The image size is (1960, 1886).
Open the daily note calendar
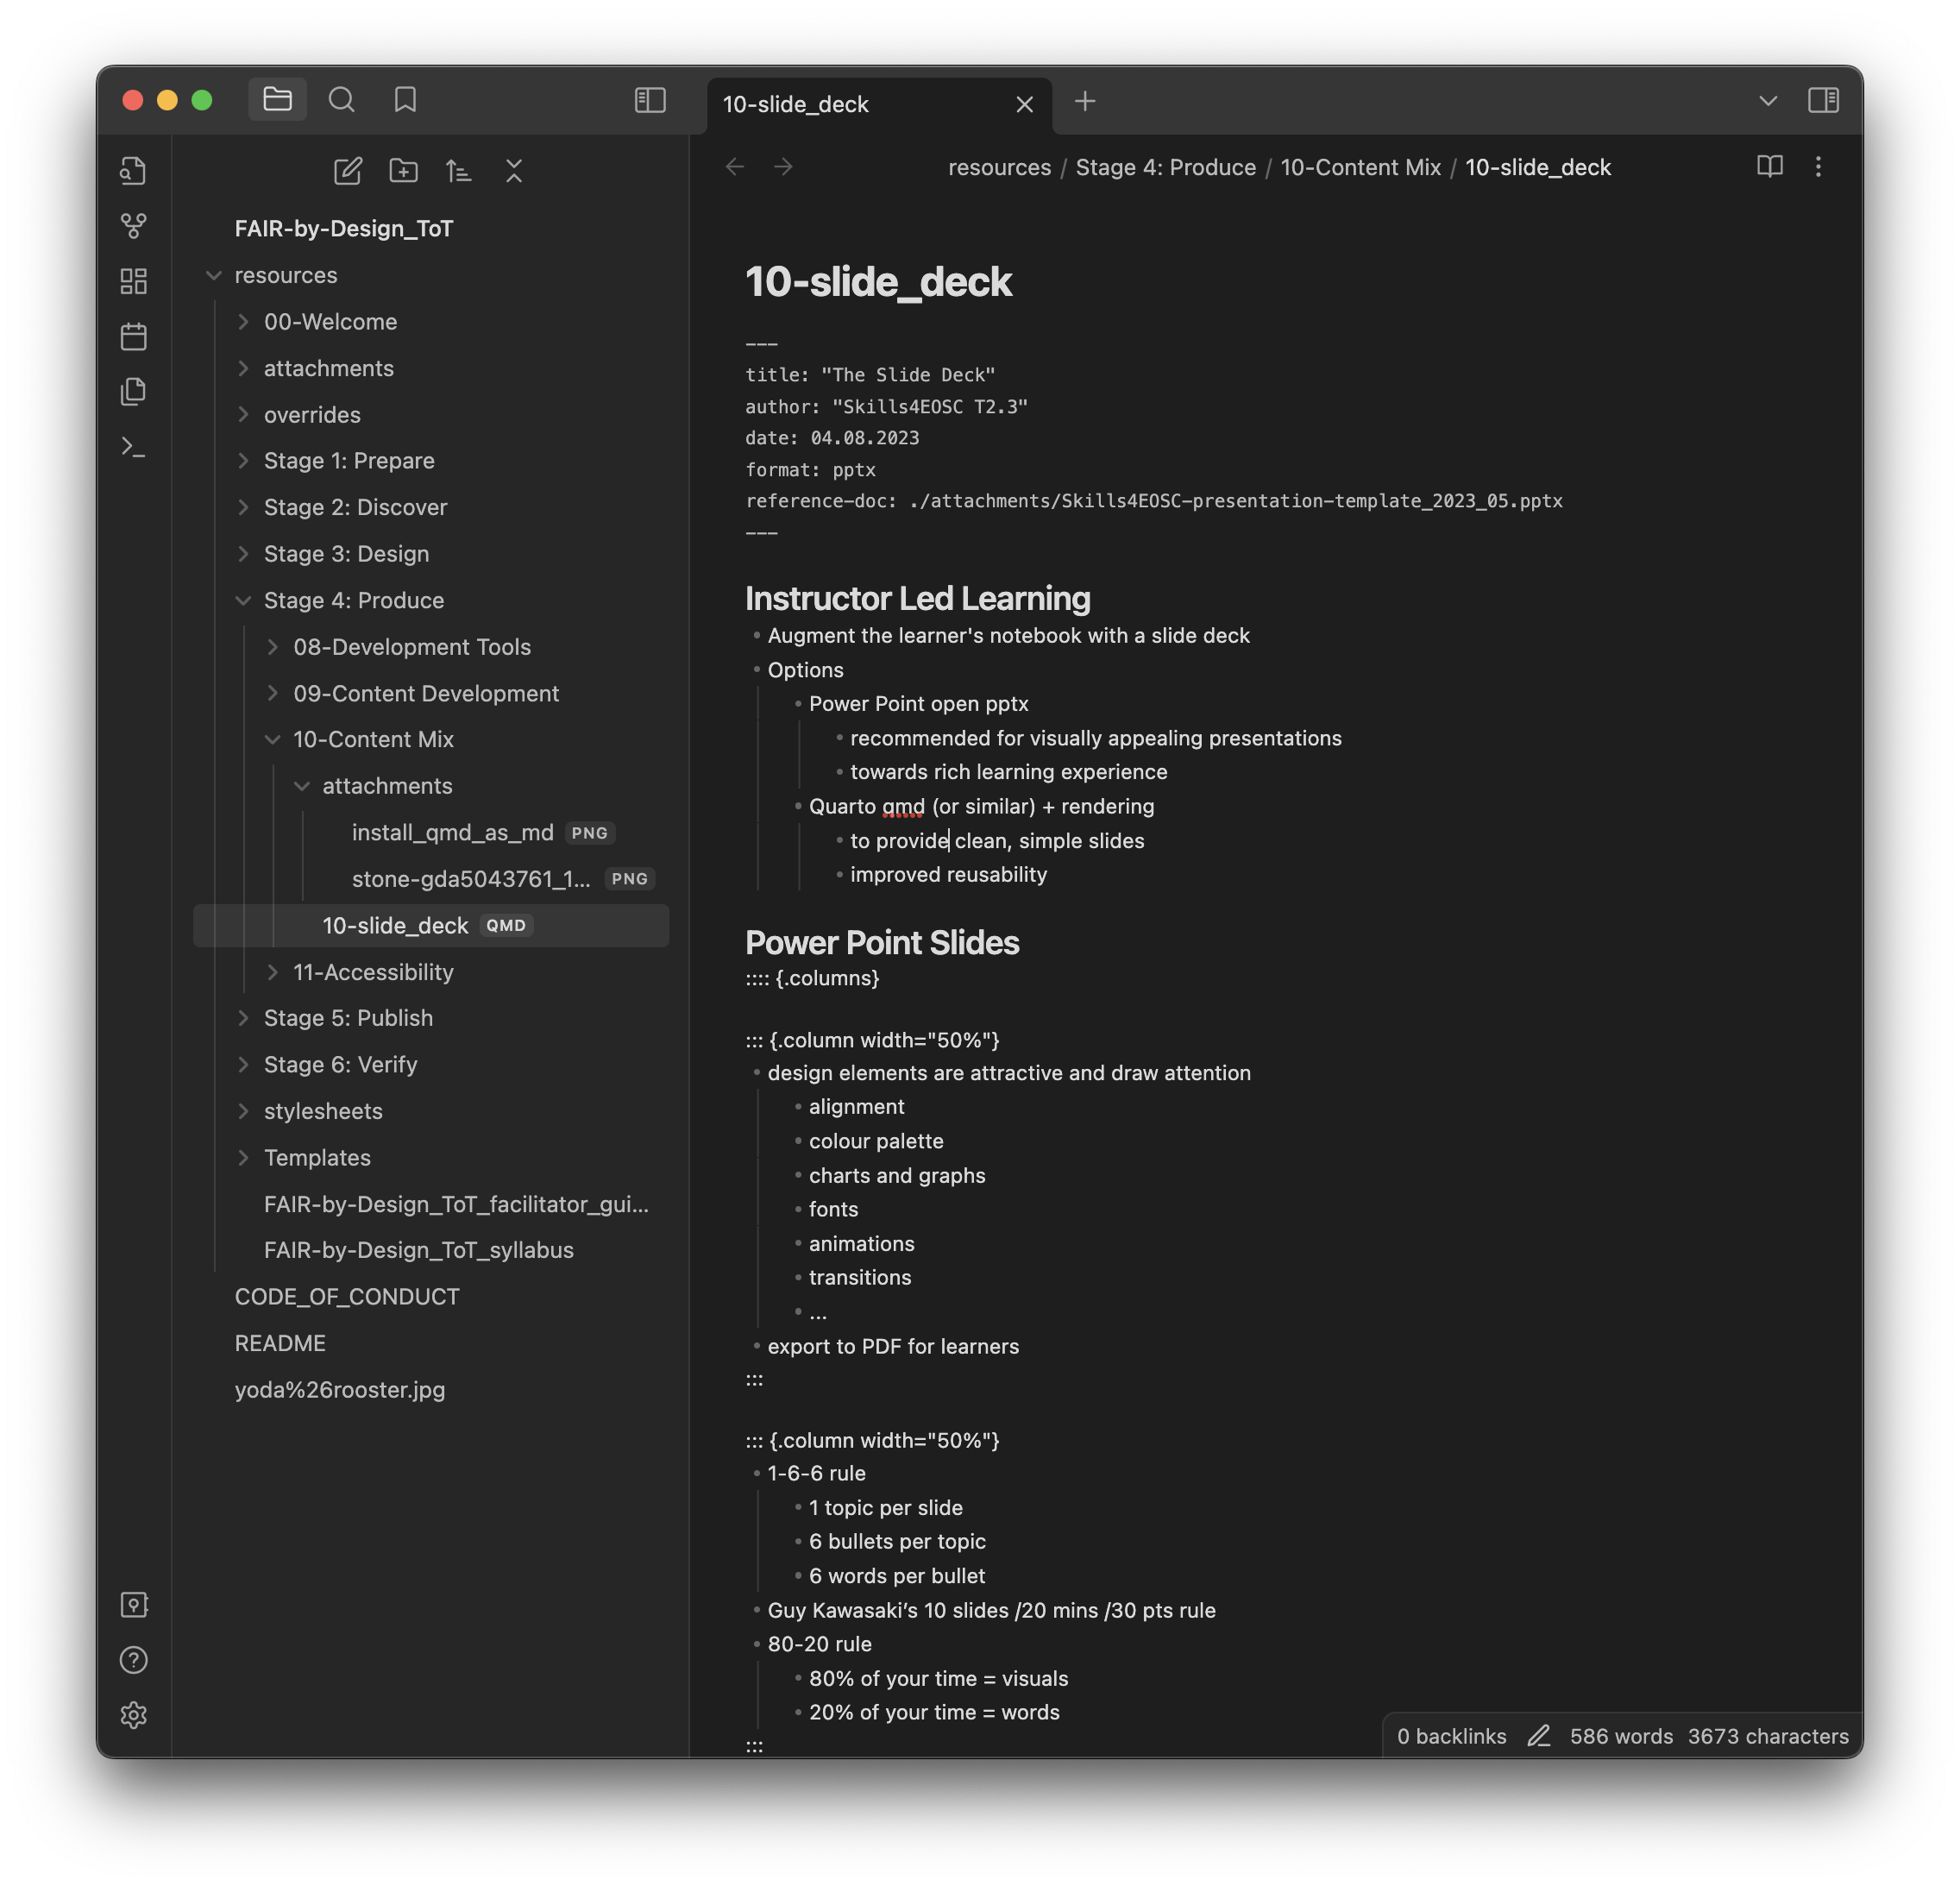(134, 336)
